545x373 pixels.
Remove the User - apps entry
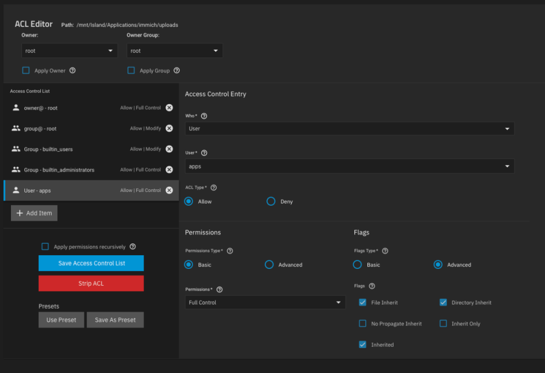[x=169, y=190]
